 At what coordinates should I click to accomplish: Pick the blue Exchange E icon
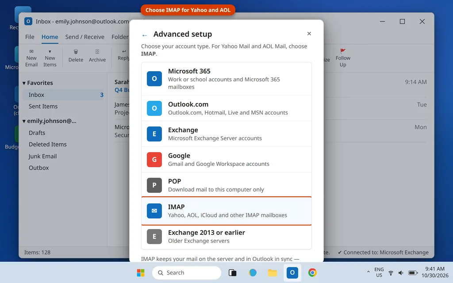click(154, 134)
